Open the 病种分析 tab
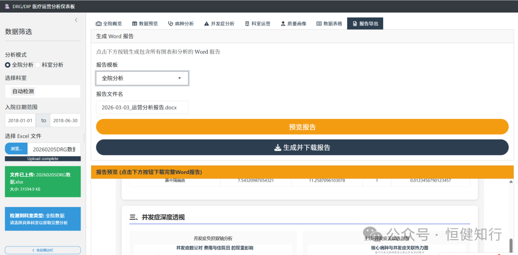Image resolution: width=518 pixels, height=255 pixels. pos(181,23)
